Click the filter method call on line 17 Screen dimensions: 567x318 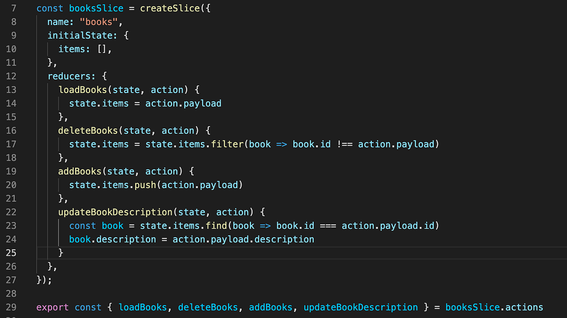[227, 144]
